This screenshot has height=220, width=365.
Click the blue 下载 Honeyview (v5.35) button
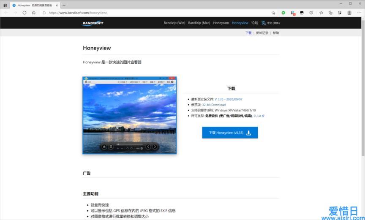click(230, 133)
